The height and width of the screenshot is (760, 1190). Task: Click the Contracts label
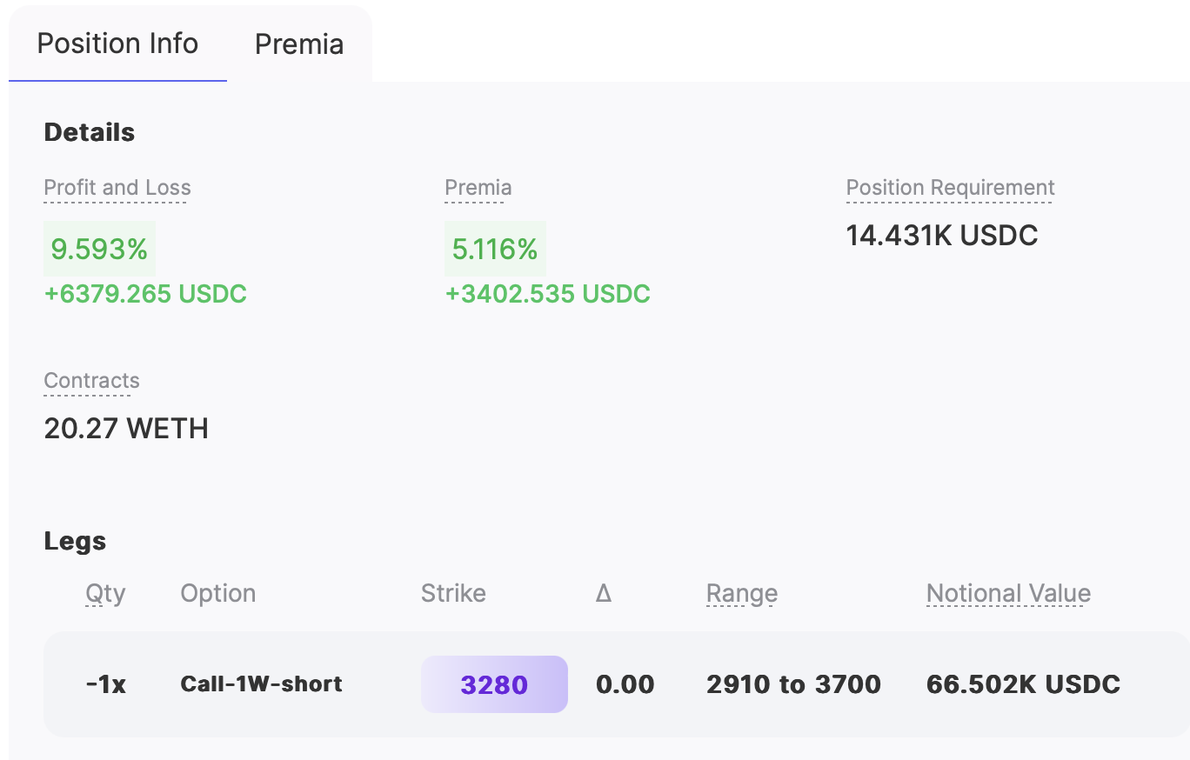point(91,381)
